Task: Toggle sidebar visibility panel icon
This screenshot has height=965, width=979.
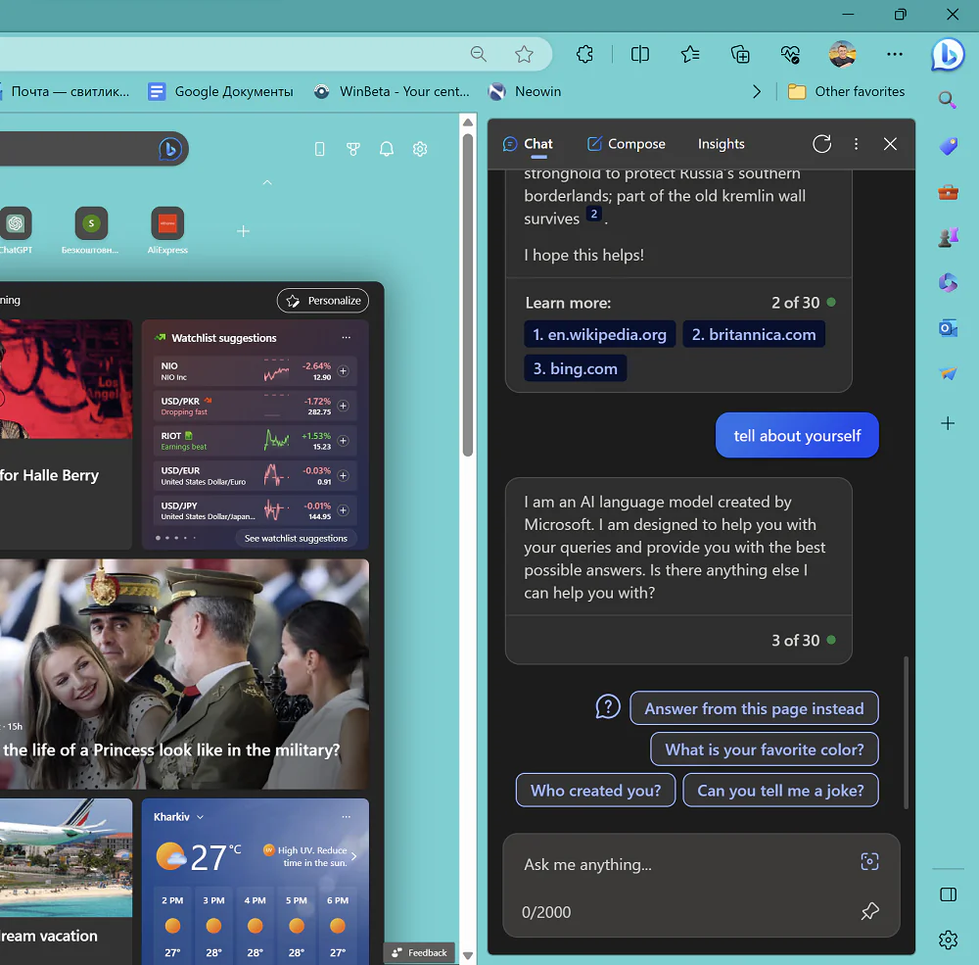Action: 948,894
